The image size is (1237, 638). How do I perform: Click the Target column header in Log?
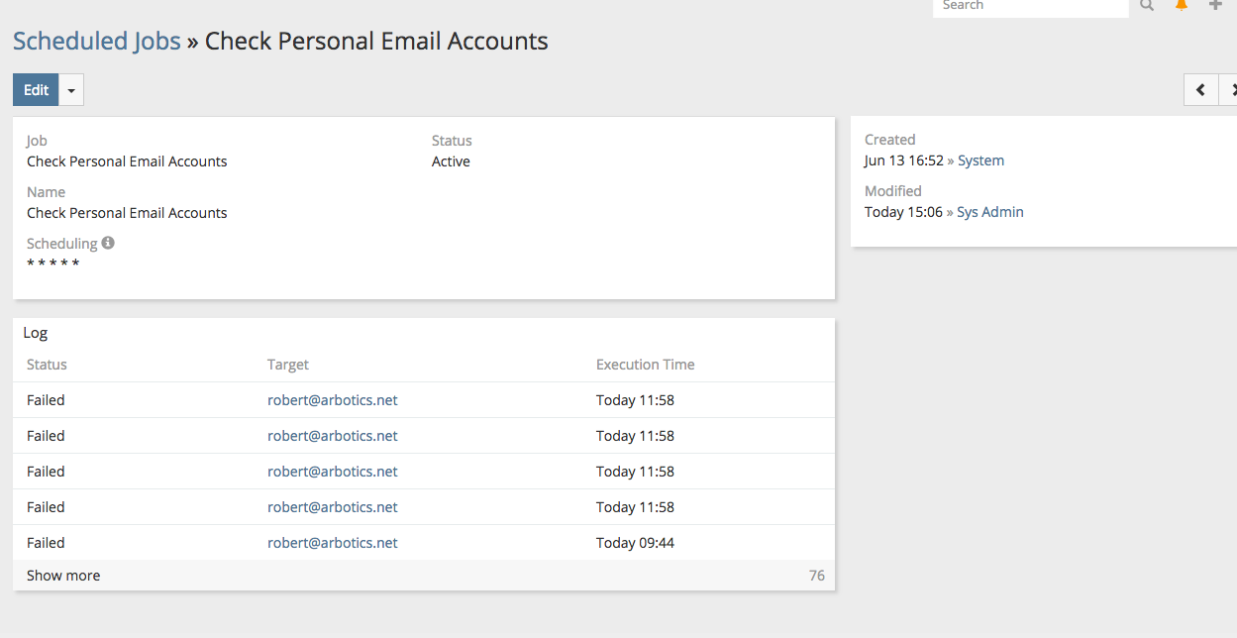[288, 365]
